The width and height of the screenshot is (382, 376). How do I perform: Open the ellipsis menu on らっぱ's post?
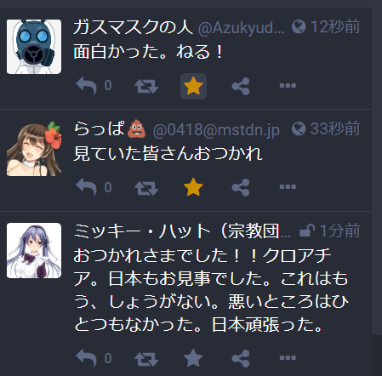(288, 187)
